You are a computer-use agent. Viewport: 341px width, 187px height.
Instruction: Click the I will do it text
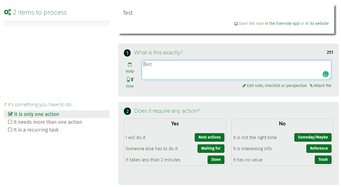(136, 137)
